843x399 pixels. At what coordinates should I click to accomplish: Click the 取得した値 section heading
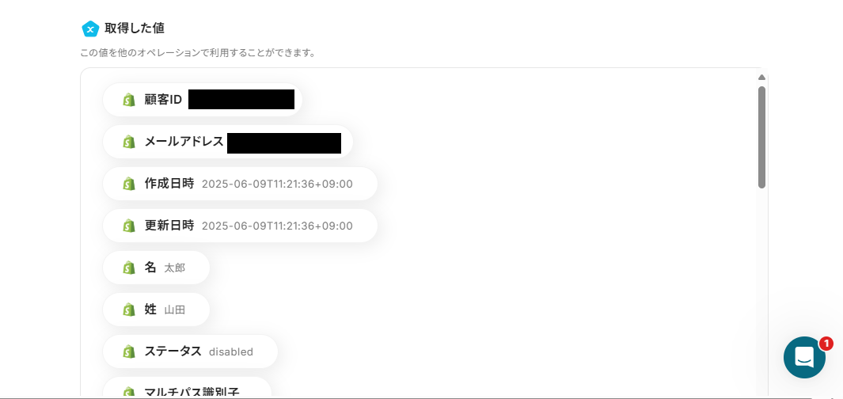point(135,28)
